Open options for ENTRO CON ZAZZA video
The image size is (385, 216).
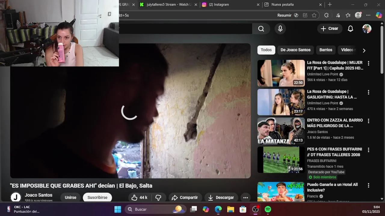pos(368,121)
